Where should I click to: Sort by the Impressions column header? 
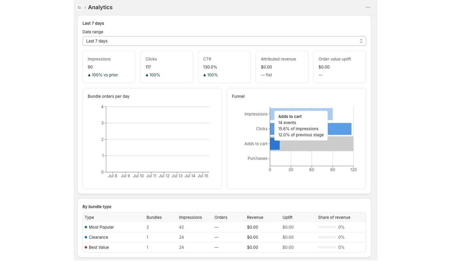pos(190,217)
